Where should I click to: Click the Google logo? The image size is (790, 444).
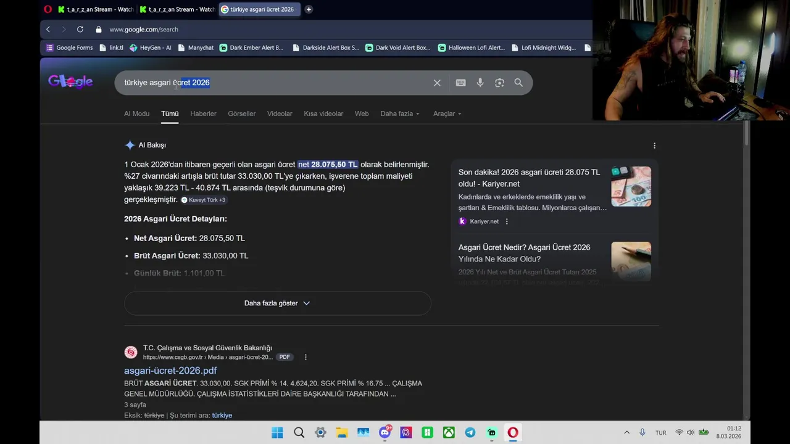click(x=70, y=81)
